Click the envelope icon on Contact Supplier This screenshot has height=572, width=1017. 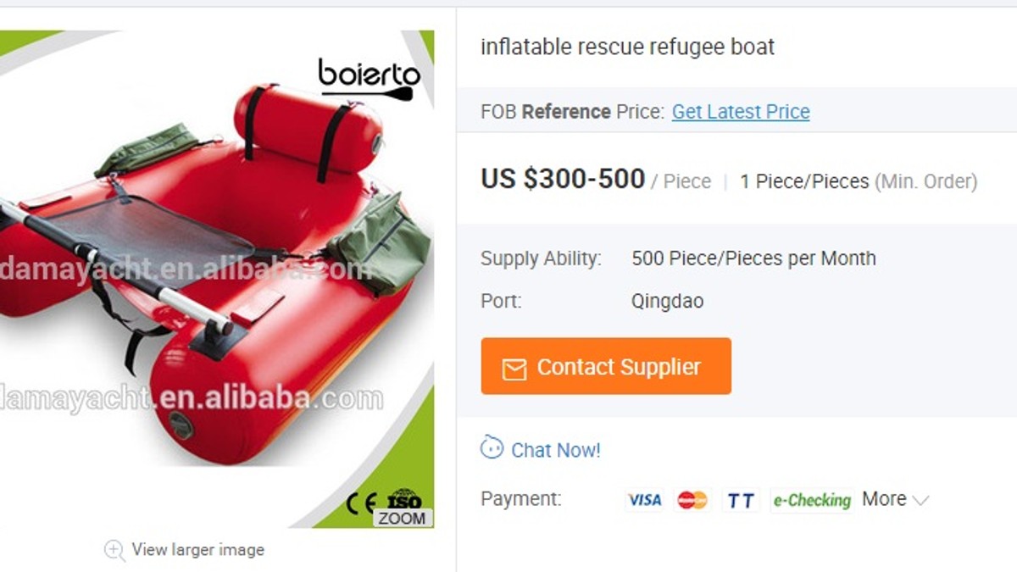tap(514, 368)
